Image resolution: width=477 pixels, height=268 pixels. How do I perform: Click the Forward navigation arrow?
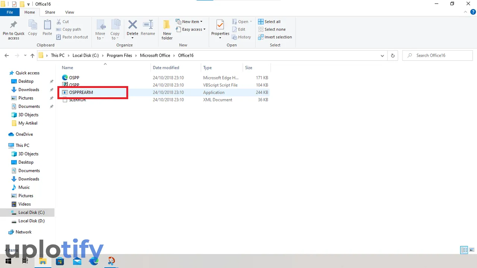pos(17,56)
